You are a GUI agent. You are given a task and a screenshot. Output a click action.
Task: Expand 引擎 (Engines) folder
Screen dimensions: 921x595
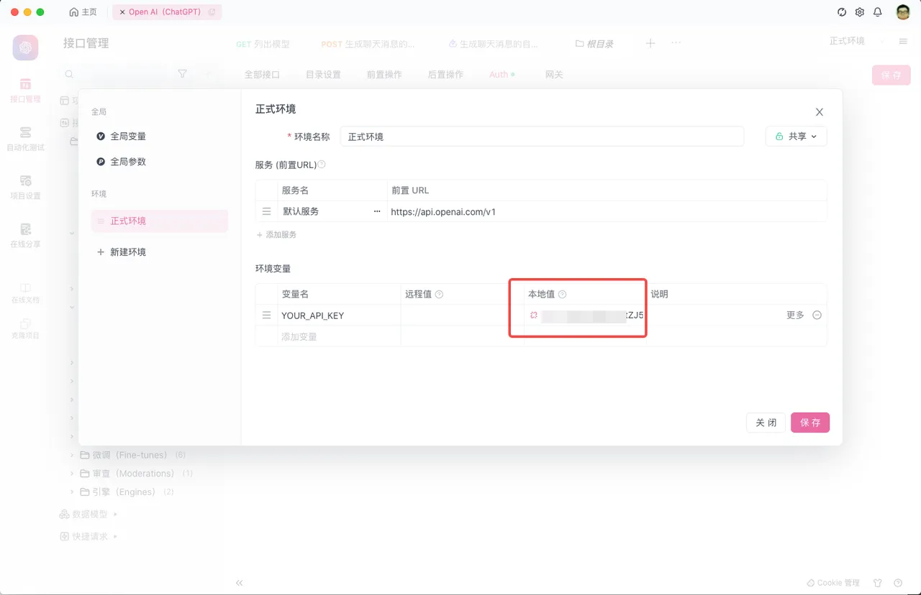pos(72,492)
